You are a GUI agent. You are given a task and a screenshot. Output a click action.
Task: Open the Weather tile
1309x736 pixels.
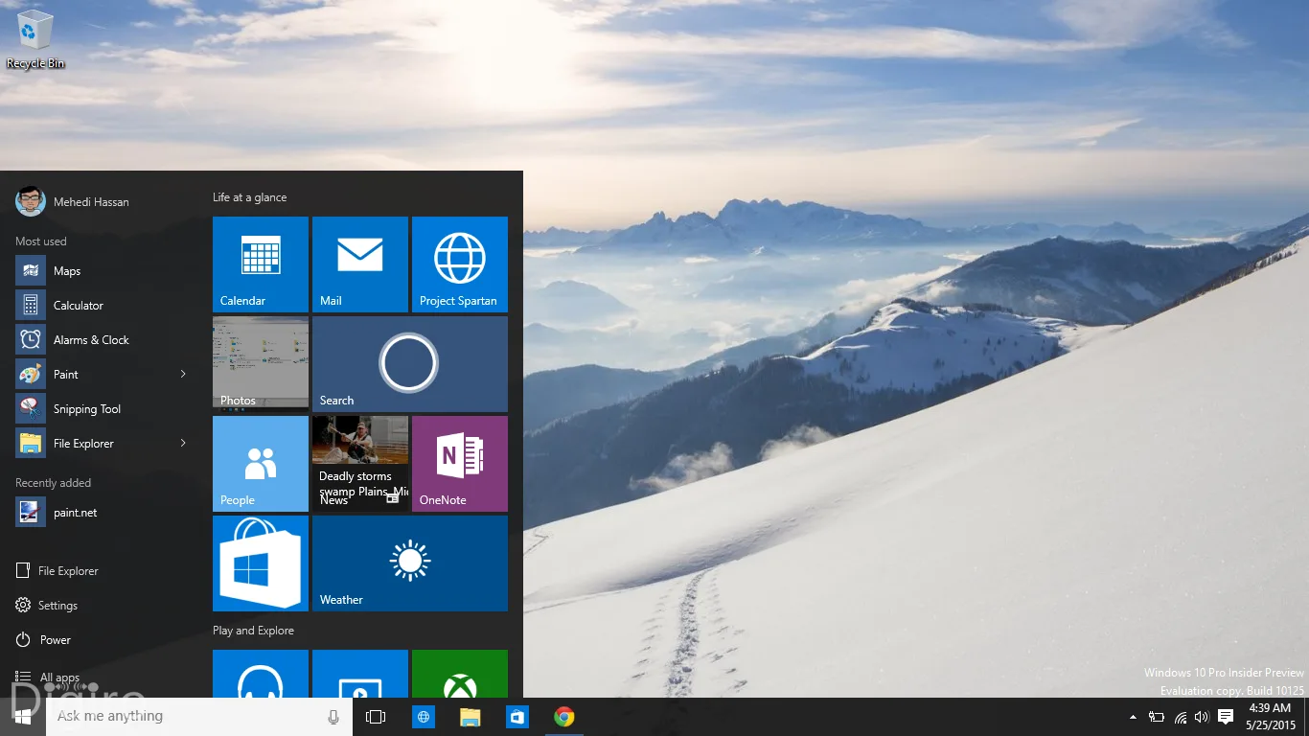410,563
